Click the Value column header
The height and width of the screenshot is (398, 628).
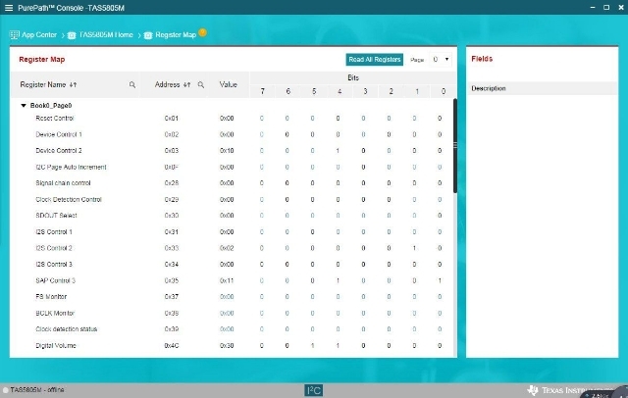[229, 85]
